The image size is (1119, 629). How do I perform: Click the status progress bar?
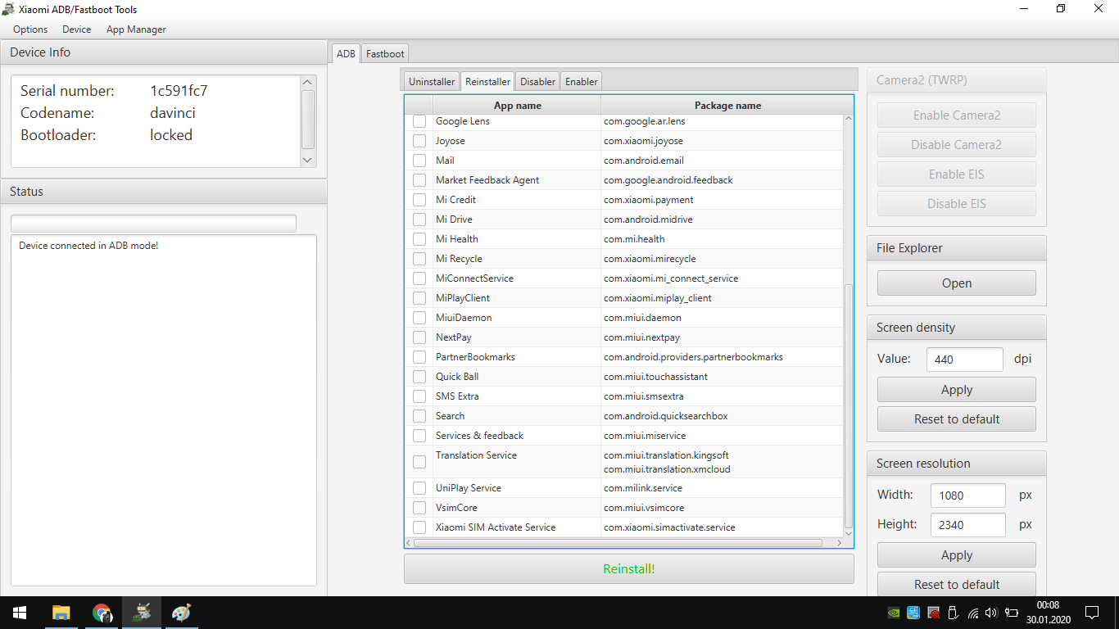[x=153, y=224]
